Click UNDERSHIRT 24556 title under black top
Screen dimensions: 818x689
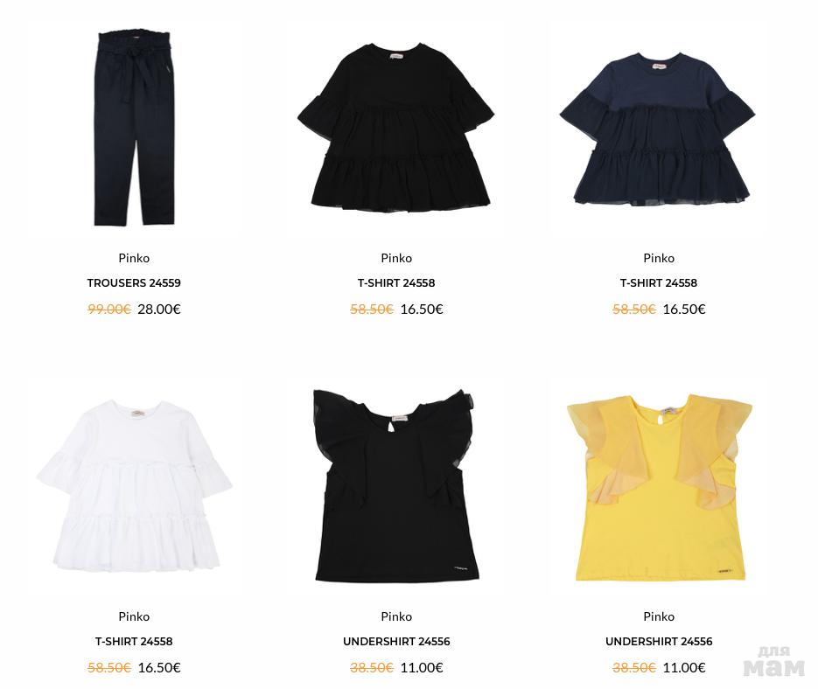(x=396, y=641)
